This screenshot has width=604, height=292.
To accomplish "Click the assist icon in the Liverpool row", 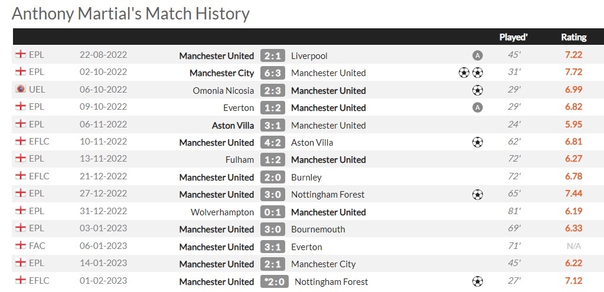I will (x=478, y=55).
